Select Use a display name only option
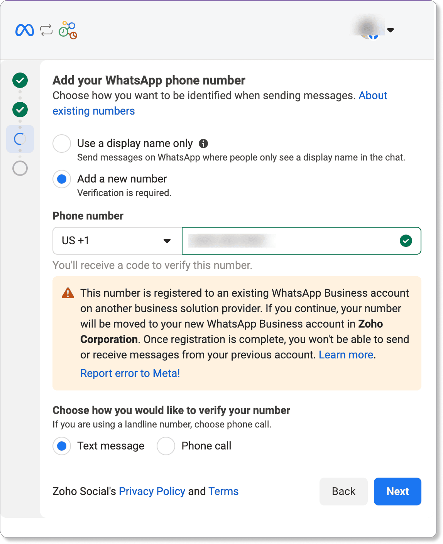 tap(62, 144)
